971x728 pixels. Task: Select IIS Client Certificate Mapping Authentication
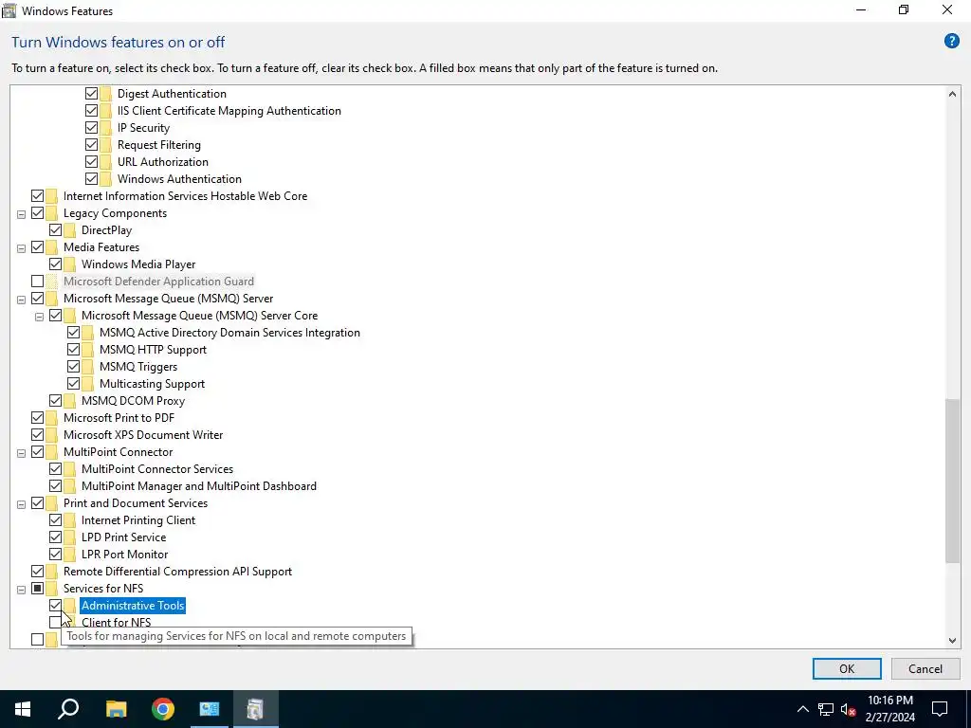coord(229,111)
